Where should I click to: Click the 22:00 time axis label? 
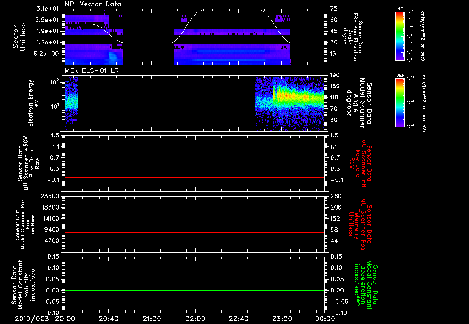tap(195, 319)
